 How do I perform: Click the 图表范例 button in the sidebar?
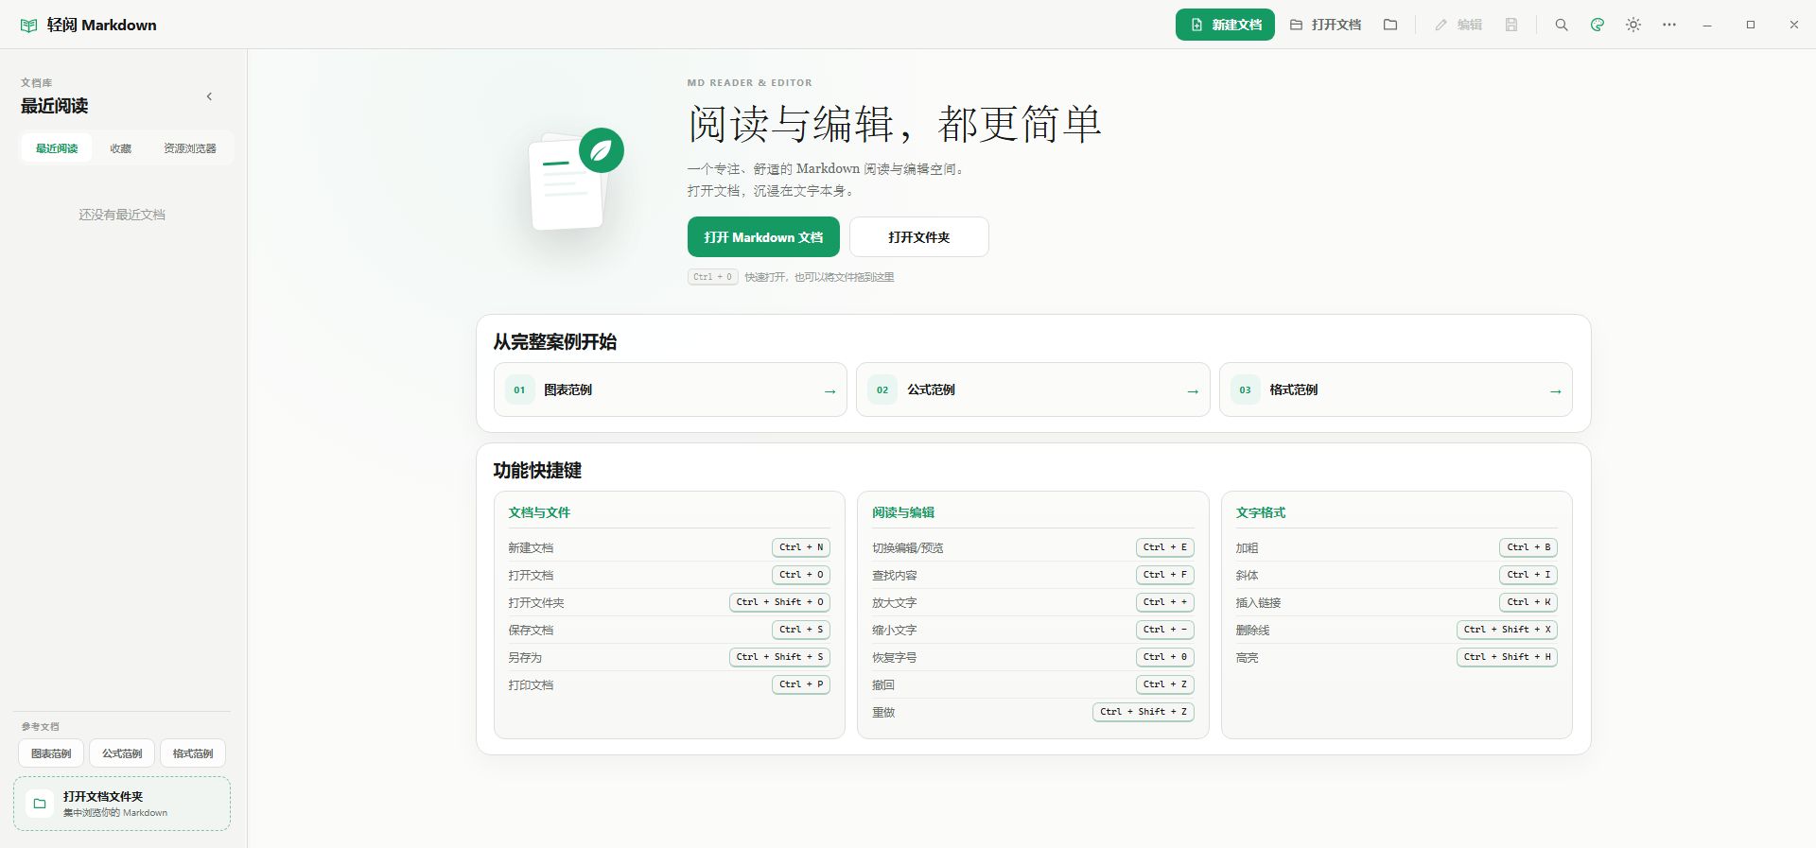[51, 753]
